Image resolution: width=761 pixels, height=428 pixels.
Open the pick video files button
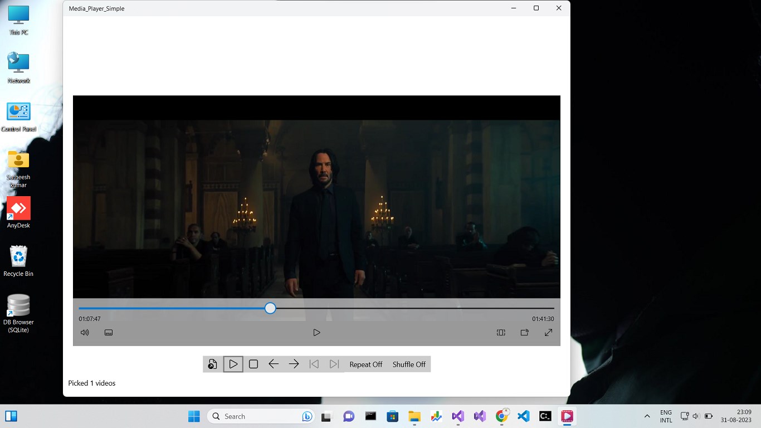coord(213,364)
